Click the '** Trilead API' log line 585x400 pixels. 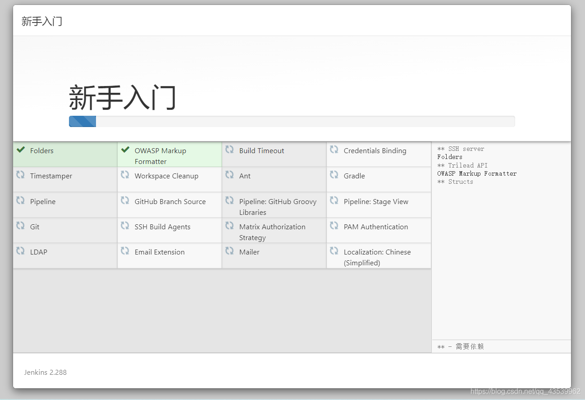[462, 165]
